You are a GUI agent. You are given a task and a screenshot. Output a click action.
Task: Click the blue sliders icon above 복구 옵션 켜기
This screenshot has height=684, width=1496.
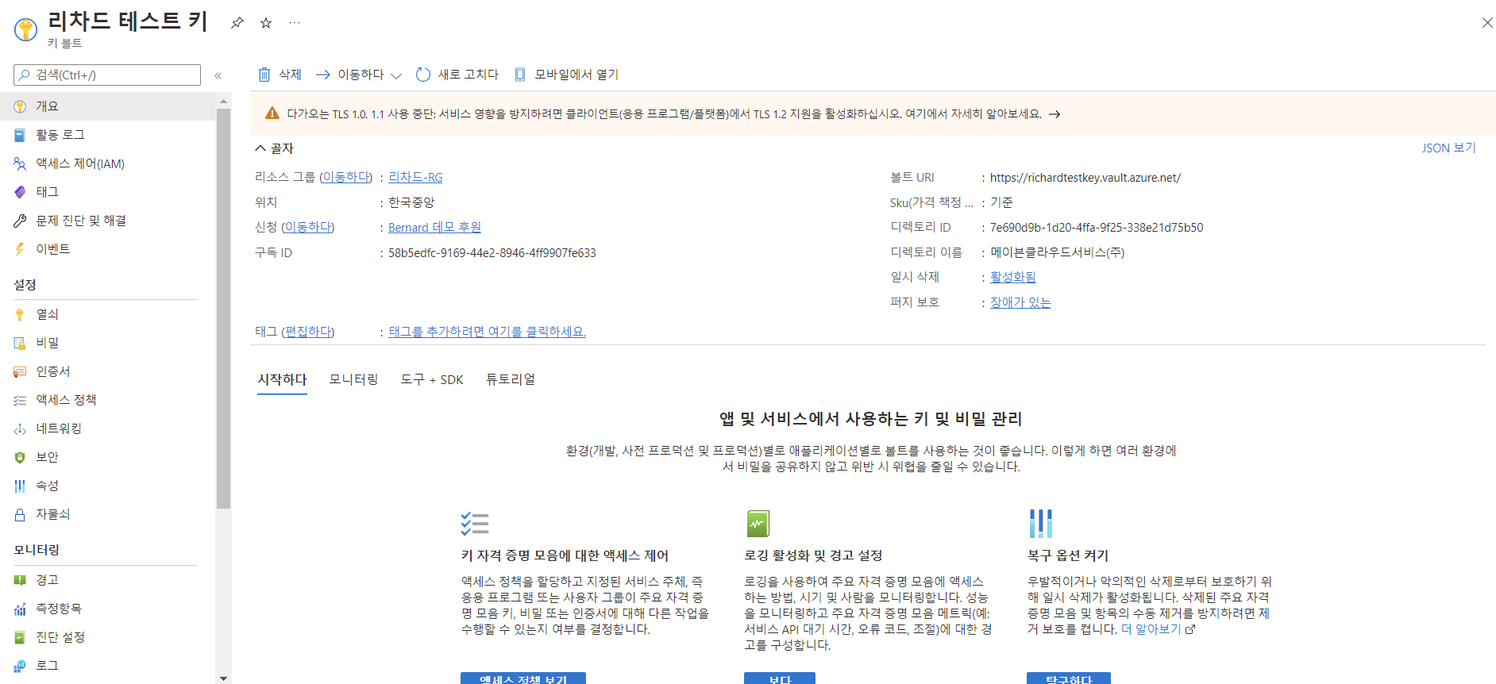click(1040, 524)
